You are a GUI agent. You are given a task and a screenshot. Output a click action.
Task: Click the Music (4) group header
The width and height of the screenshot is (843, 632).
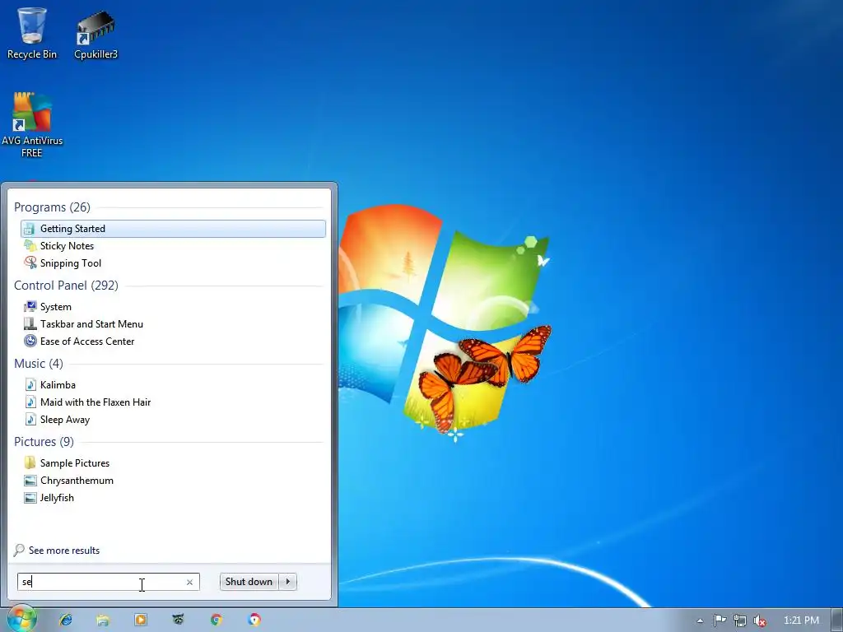[x=38, y=363]
